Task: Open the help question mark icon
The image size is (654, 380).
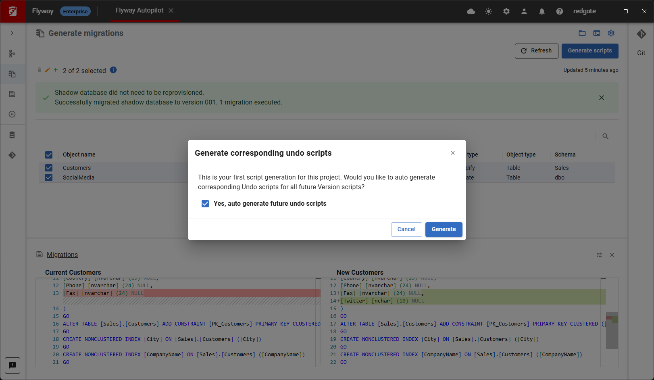Action: pos(560,11)
